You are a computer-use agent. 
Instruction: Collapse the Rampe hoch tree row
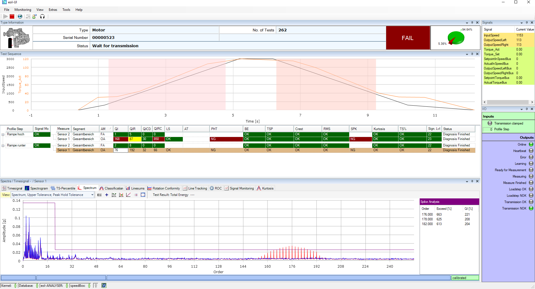3,134
